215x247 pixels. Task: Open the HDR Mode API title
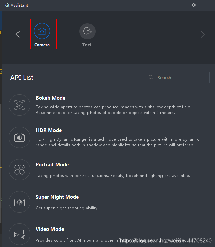[49, 130]
